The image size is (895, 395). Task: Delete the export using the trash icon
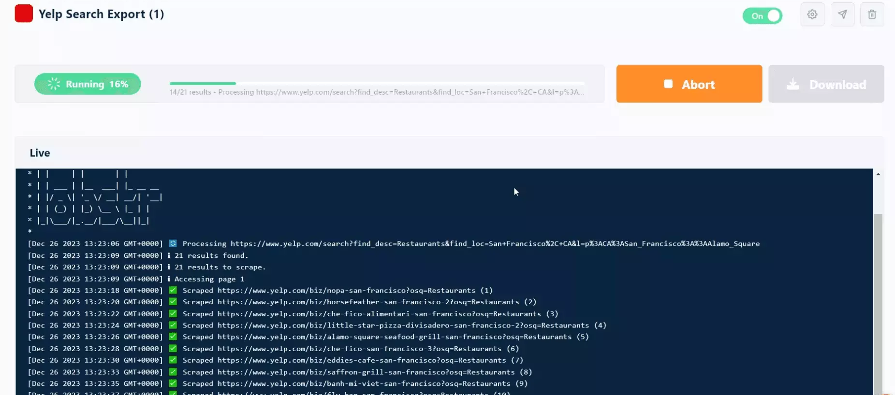pos(872,14)
